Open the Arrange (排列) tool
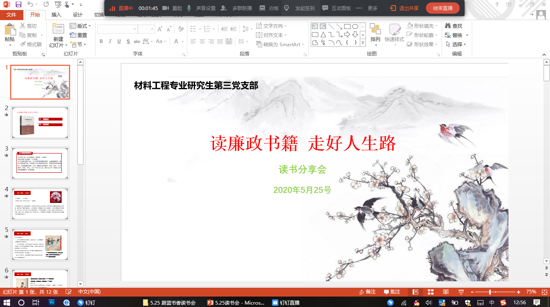550x307 pixels. (375, 33)
